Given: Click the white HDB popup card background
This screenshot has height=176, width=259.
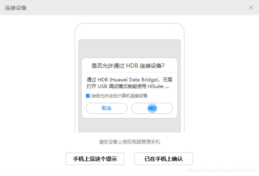Looking at the screenshot, I should (x=129, y=88).
